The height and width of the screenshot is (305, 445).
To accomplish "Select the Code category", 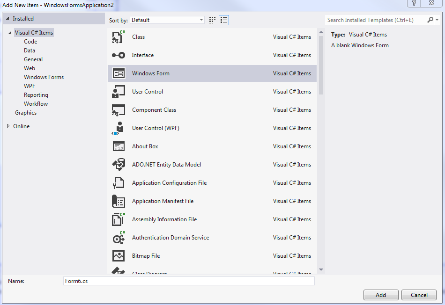I will (30, 41).
